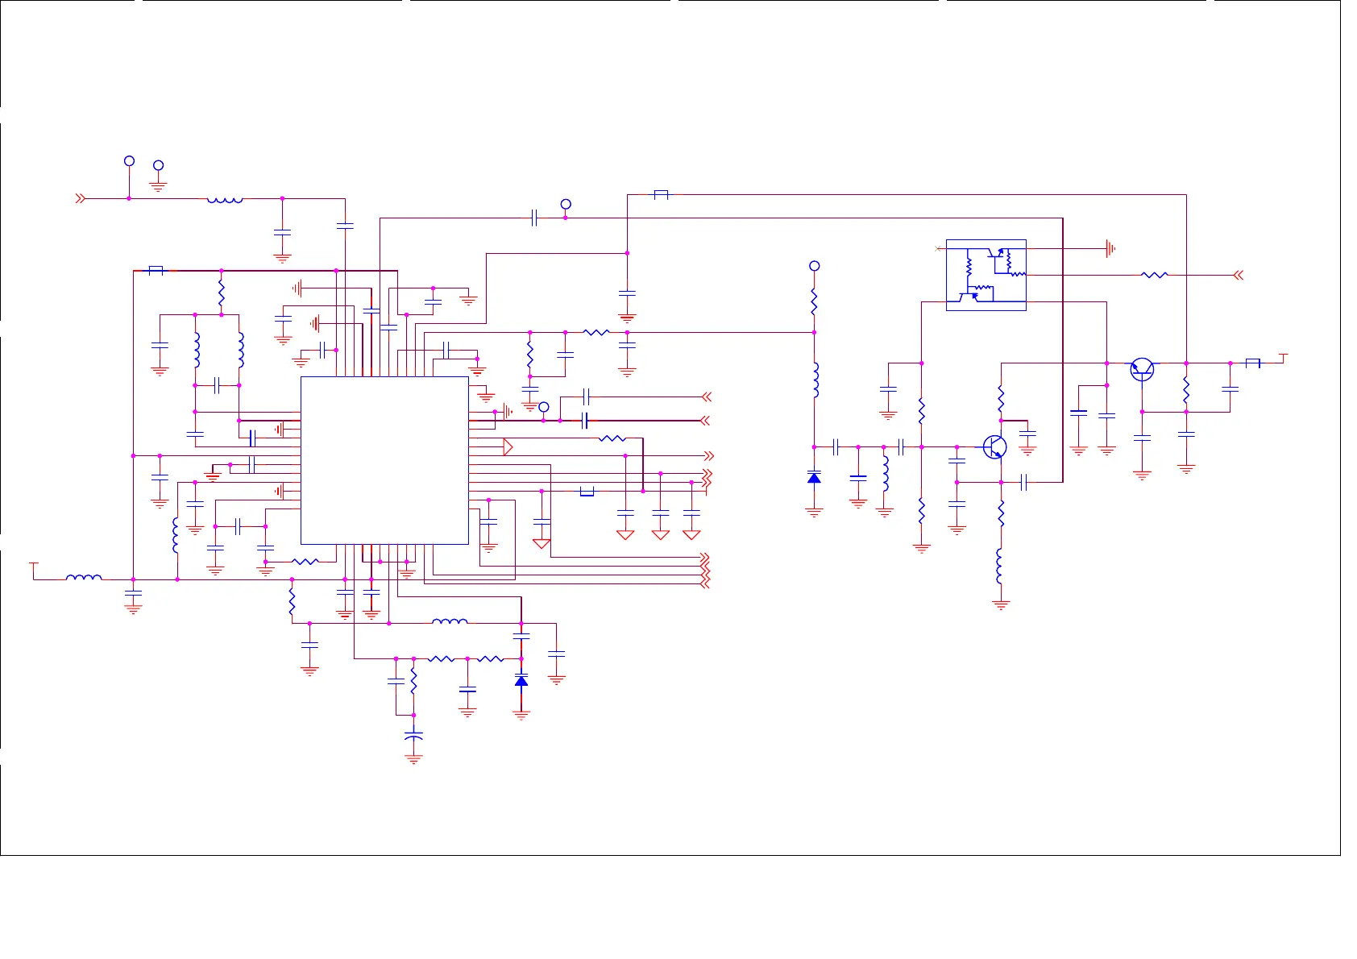Image resolution: width=1357 pixels, height=959 pixels.
Task: Select the test point circle on the input line
Action: click(129, 161)
